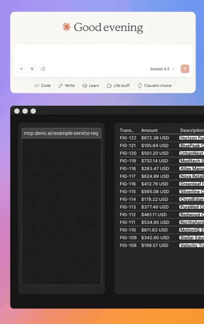Viewport: 204px width, 324px height.
Task: Click the first gray window control dot
Action: [x=17, y=111]
